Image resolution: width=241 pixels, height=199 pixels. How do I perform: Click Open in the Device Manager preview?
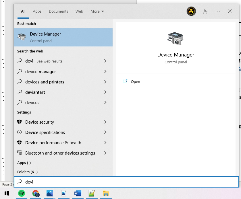coord(135,81)
